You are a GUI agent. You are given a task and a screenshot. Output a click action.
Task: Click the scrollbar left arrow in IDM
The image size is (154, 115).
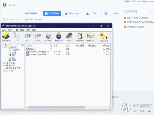pyautogui.click(x=27, y=107)
